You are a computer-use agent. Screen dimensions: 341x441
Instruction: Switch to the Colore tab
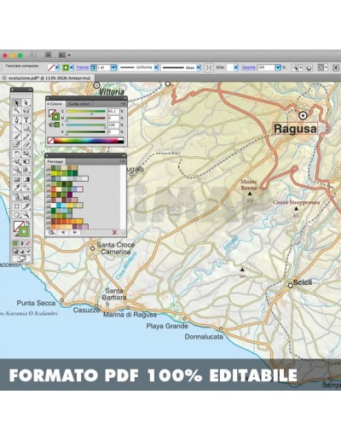(55, 104)
